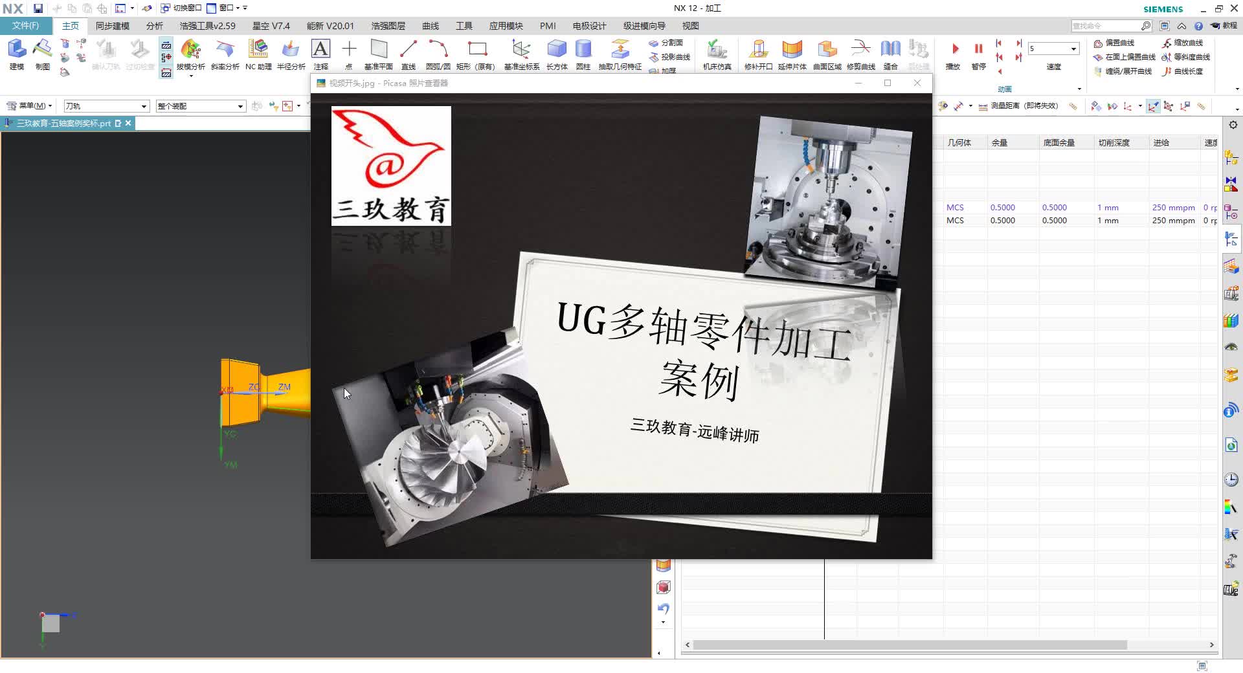The height and width of the screenshot is (673, 1243).
Task: Start 半径分析 radius analysis
Action: [x=291, y=54]
